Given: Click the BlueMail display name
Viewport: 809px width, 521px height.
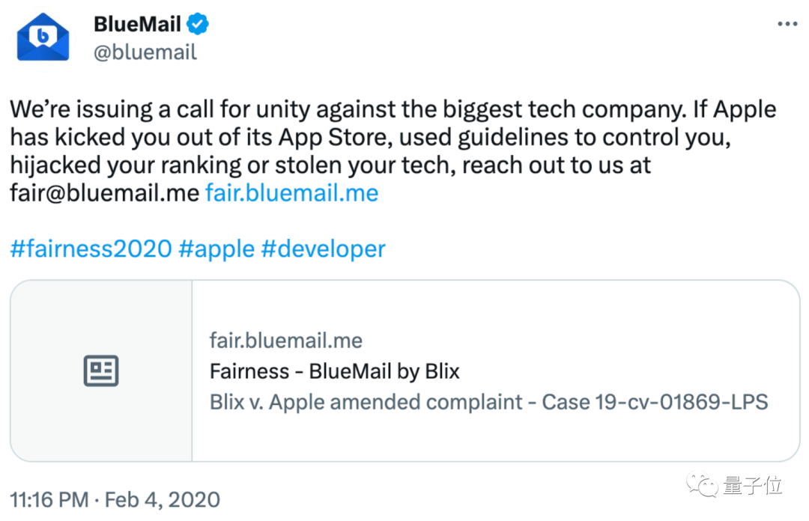Looking at the screenshot, I should (137, 24).
